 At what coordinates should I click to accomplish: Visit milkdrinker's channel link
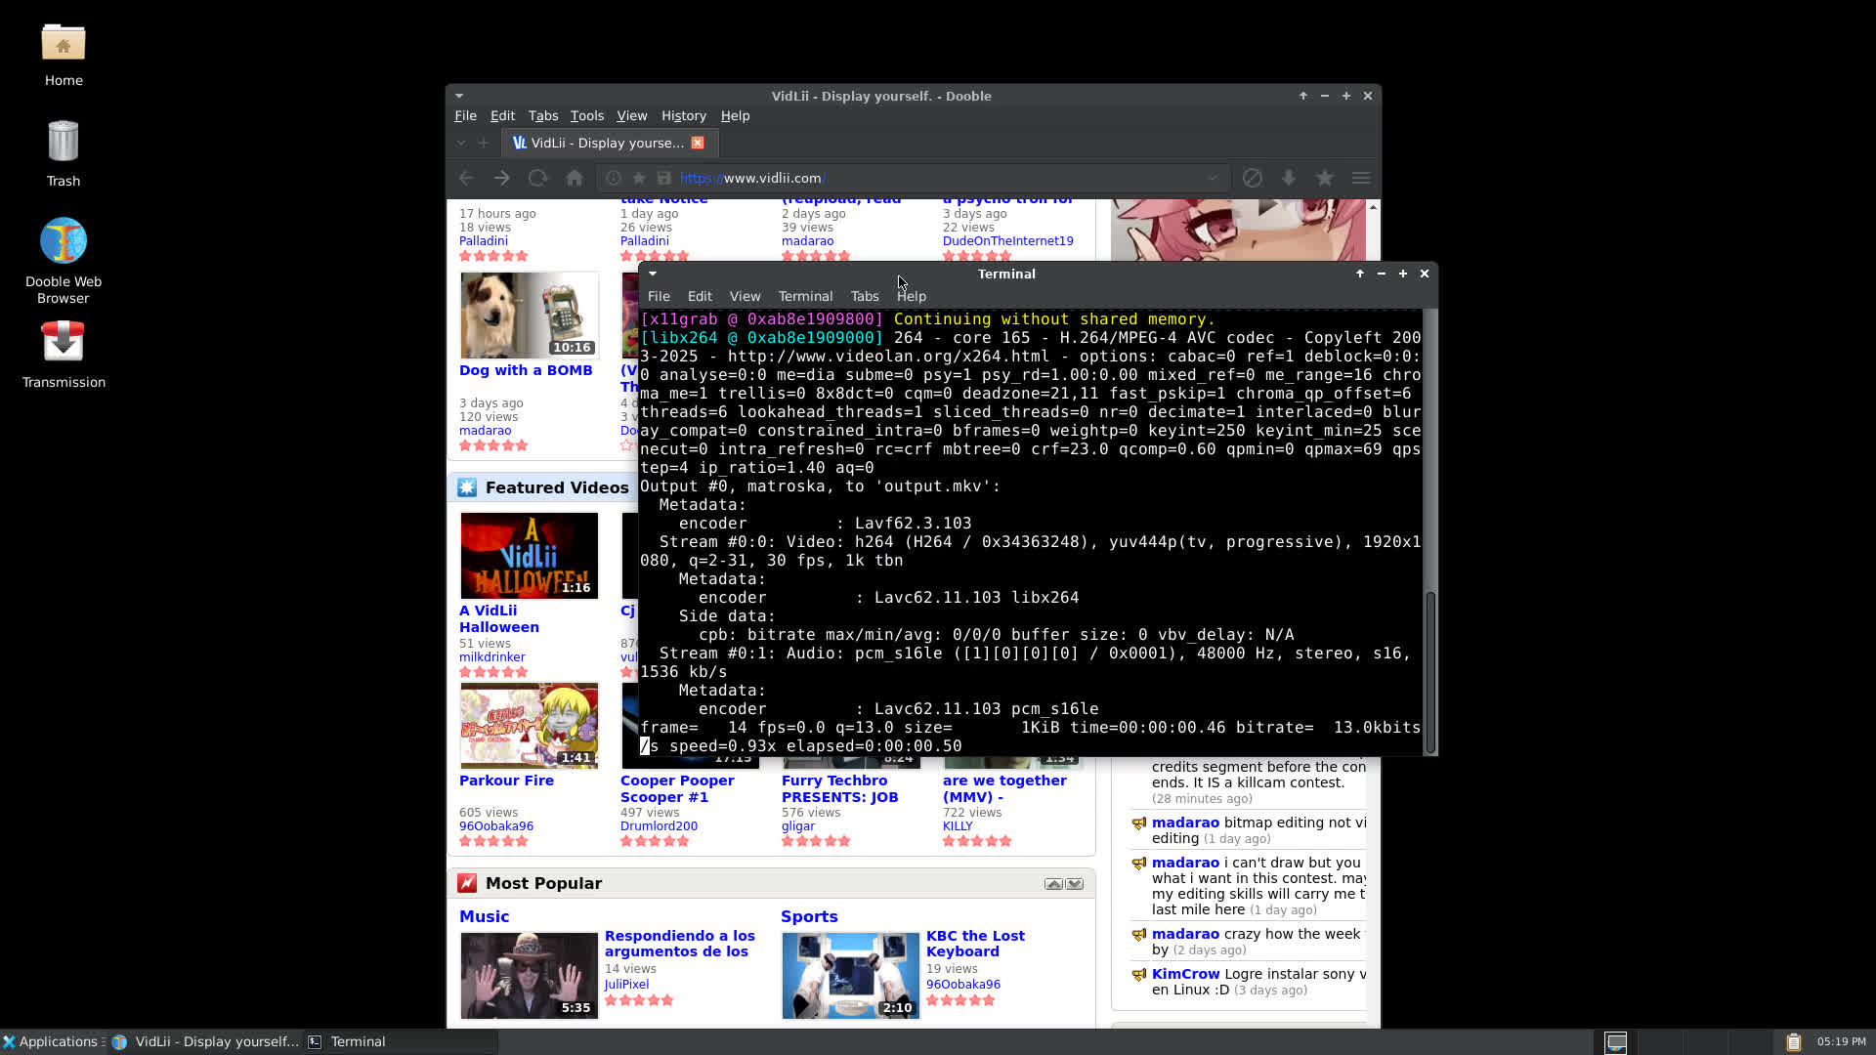click(491, 657)
